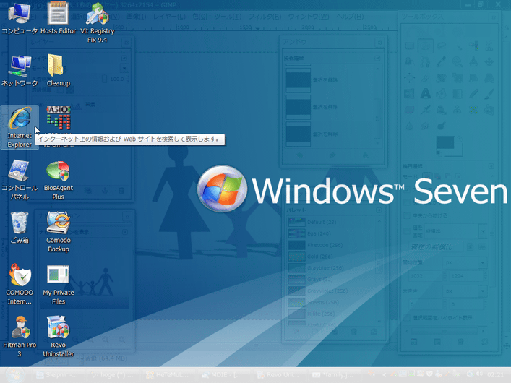Select GIMP Move tool in toolbox

pyautogui.click(x=489, y=61)
